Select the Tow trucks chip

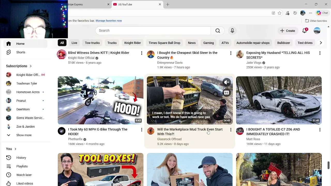[x=92, y=43]
